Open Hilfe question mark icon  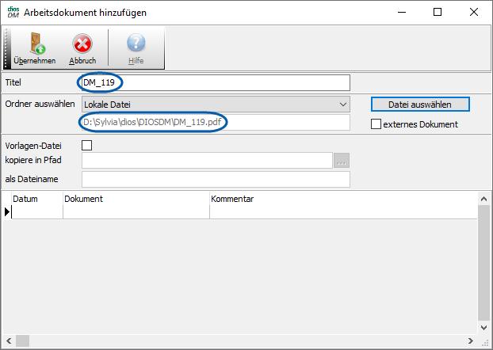(136, 44)
